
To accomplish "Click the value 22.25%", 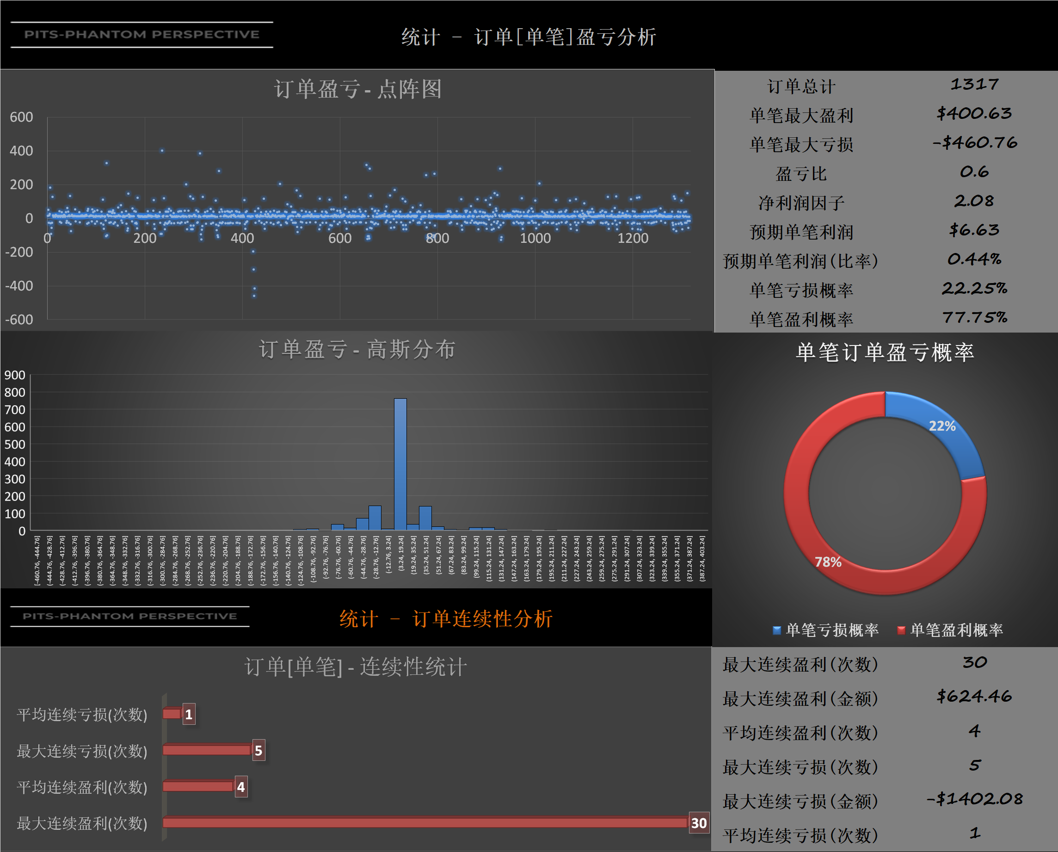I will (974, 288).
